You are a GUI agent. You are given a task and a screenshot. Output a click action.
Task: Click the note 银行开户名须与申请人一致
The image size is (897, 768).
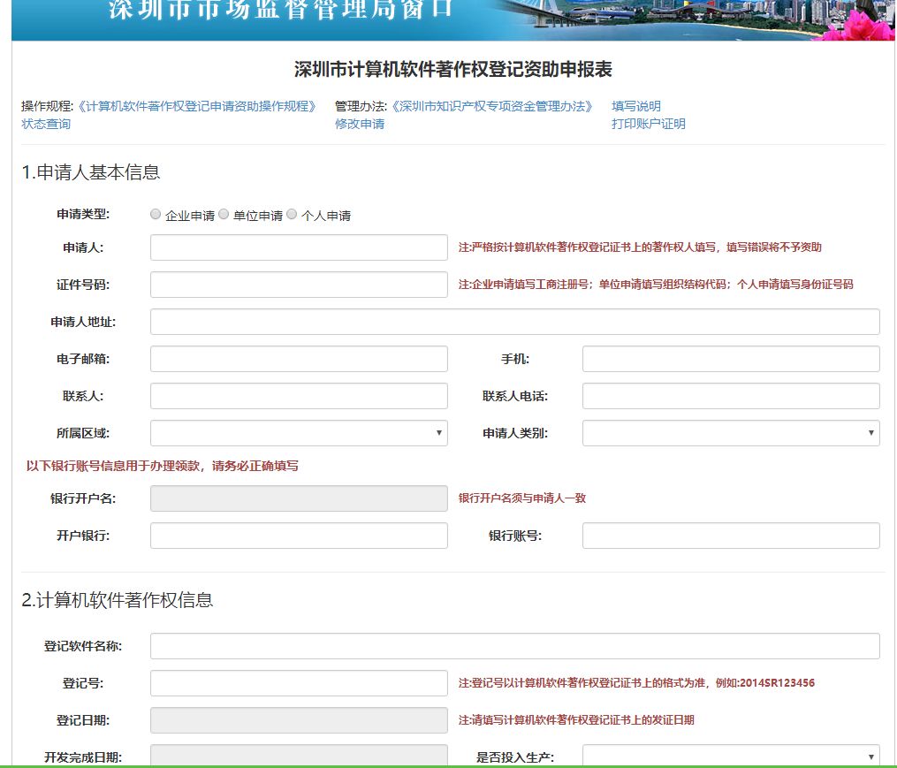(x=521, y=498)
